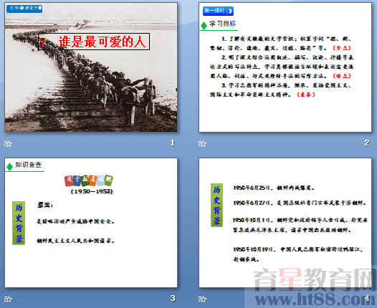Image resolution: width=377 pixels, height=308 pixels.
Task: Click the colorful tile logo above (1950–1953)
Action: [89, 181]
